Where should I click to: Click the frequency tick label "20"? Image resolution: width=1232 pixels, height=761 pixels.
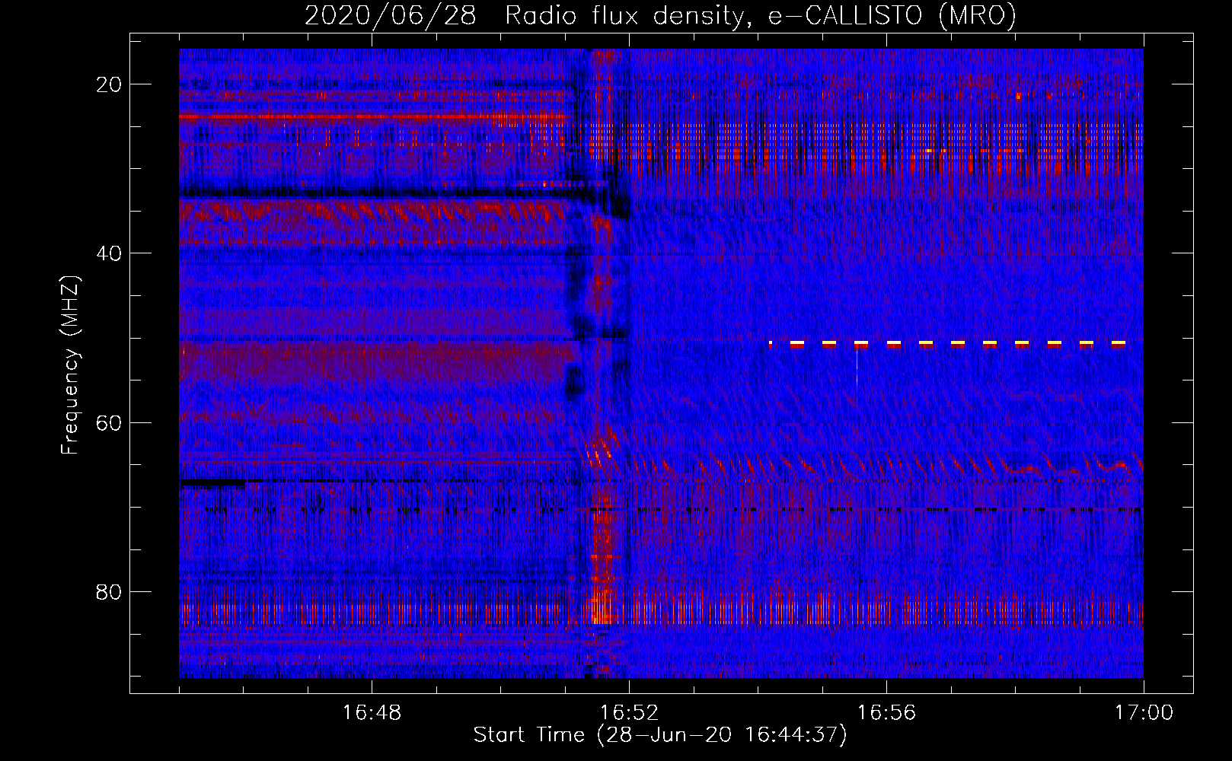point(110,84)
